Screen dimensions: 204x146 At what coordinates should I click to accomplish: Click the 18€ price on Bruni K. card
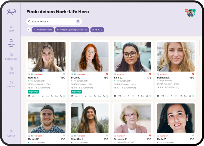pyautogui.click(x=106, y=78)
